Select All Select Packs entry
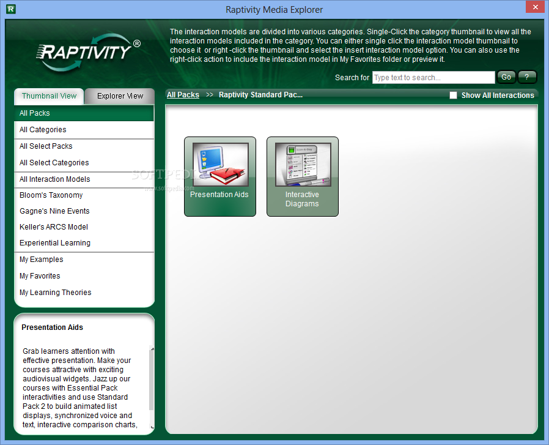 (84, 146)
